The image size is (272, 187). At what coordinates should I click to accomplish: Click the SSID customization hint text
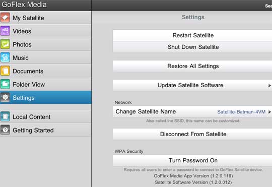click(193, 121)
